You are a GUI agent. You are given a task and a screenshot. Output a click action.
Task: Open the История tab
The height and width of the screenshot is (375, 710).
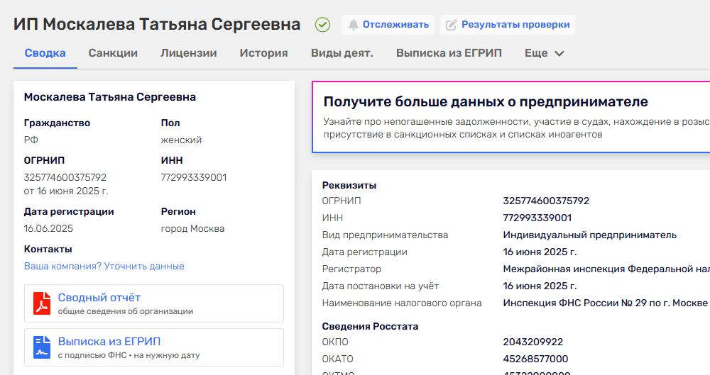[263, 53]
